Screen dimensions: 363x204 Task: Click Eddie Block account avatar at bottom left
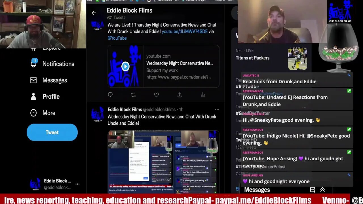pyautogui.click(x=35, y=184)
